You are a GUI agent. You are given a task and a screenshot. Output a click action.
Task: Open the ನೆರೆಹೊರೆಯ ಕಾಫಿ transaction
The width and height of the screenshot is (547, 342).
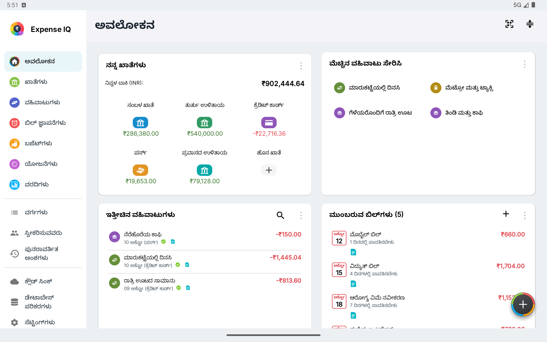205,238
